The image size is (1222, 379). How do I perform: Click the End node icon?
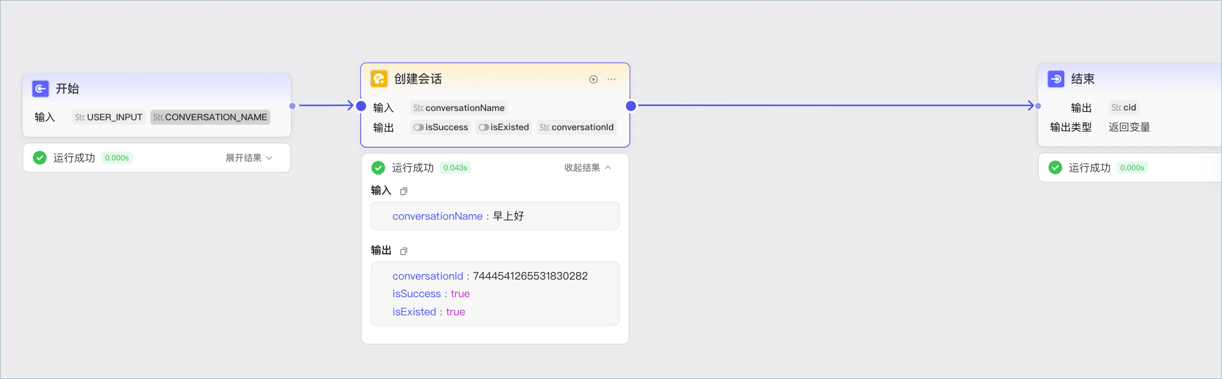pyautogui.click(x=1056, y=79)
